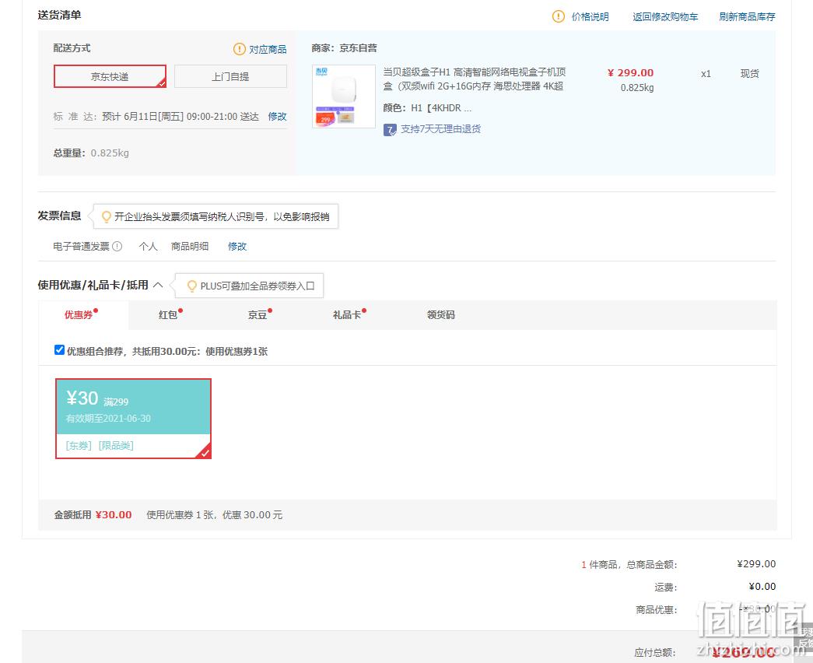This screenshot has height=663, width=813.
Task: Click info icon beside 电子普通发票
Action: [x=117, y=247]
